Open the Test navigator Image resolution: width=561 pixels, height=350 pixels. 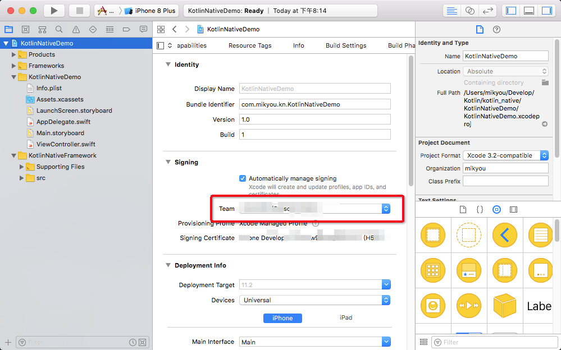click(x=93, y=29)
